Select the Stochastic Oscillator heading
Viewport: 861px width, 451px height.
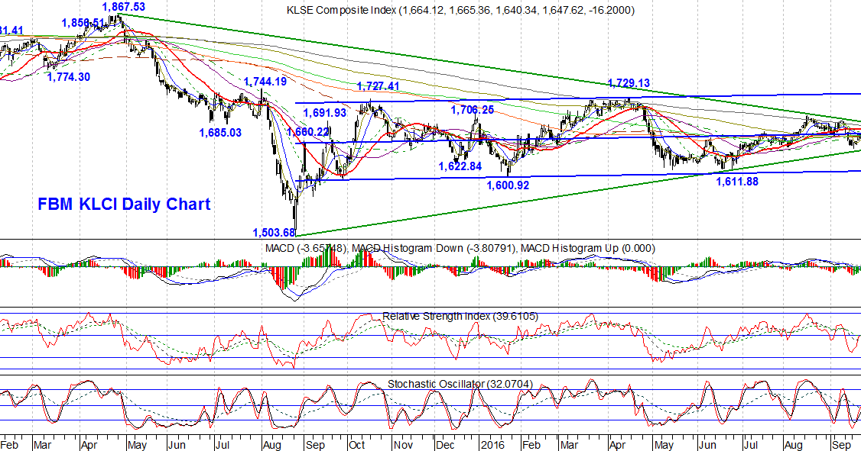click(x=460, y=384)
